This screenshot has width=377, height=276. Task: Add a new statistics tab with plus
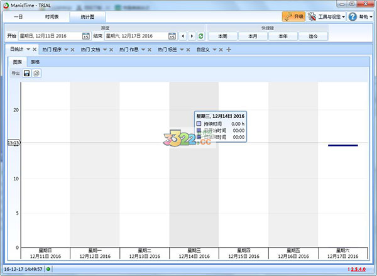click(229, 49)
